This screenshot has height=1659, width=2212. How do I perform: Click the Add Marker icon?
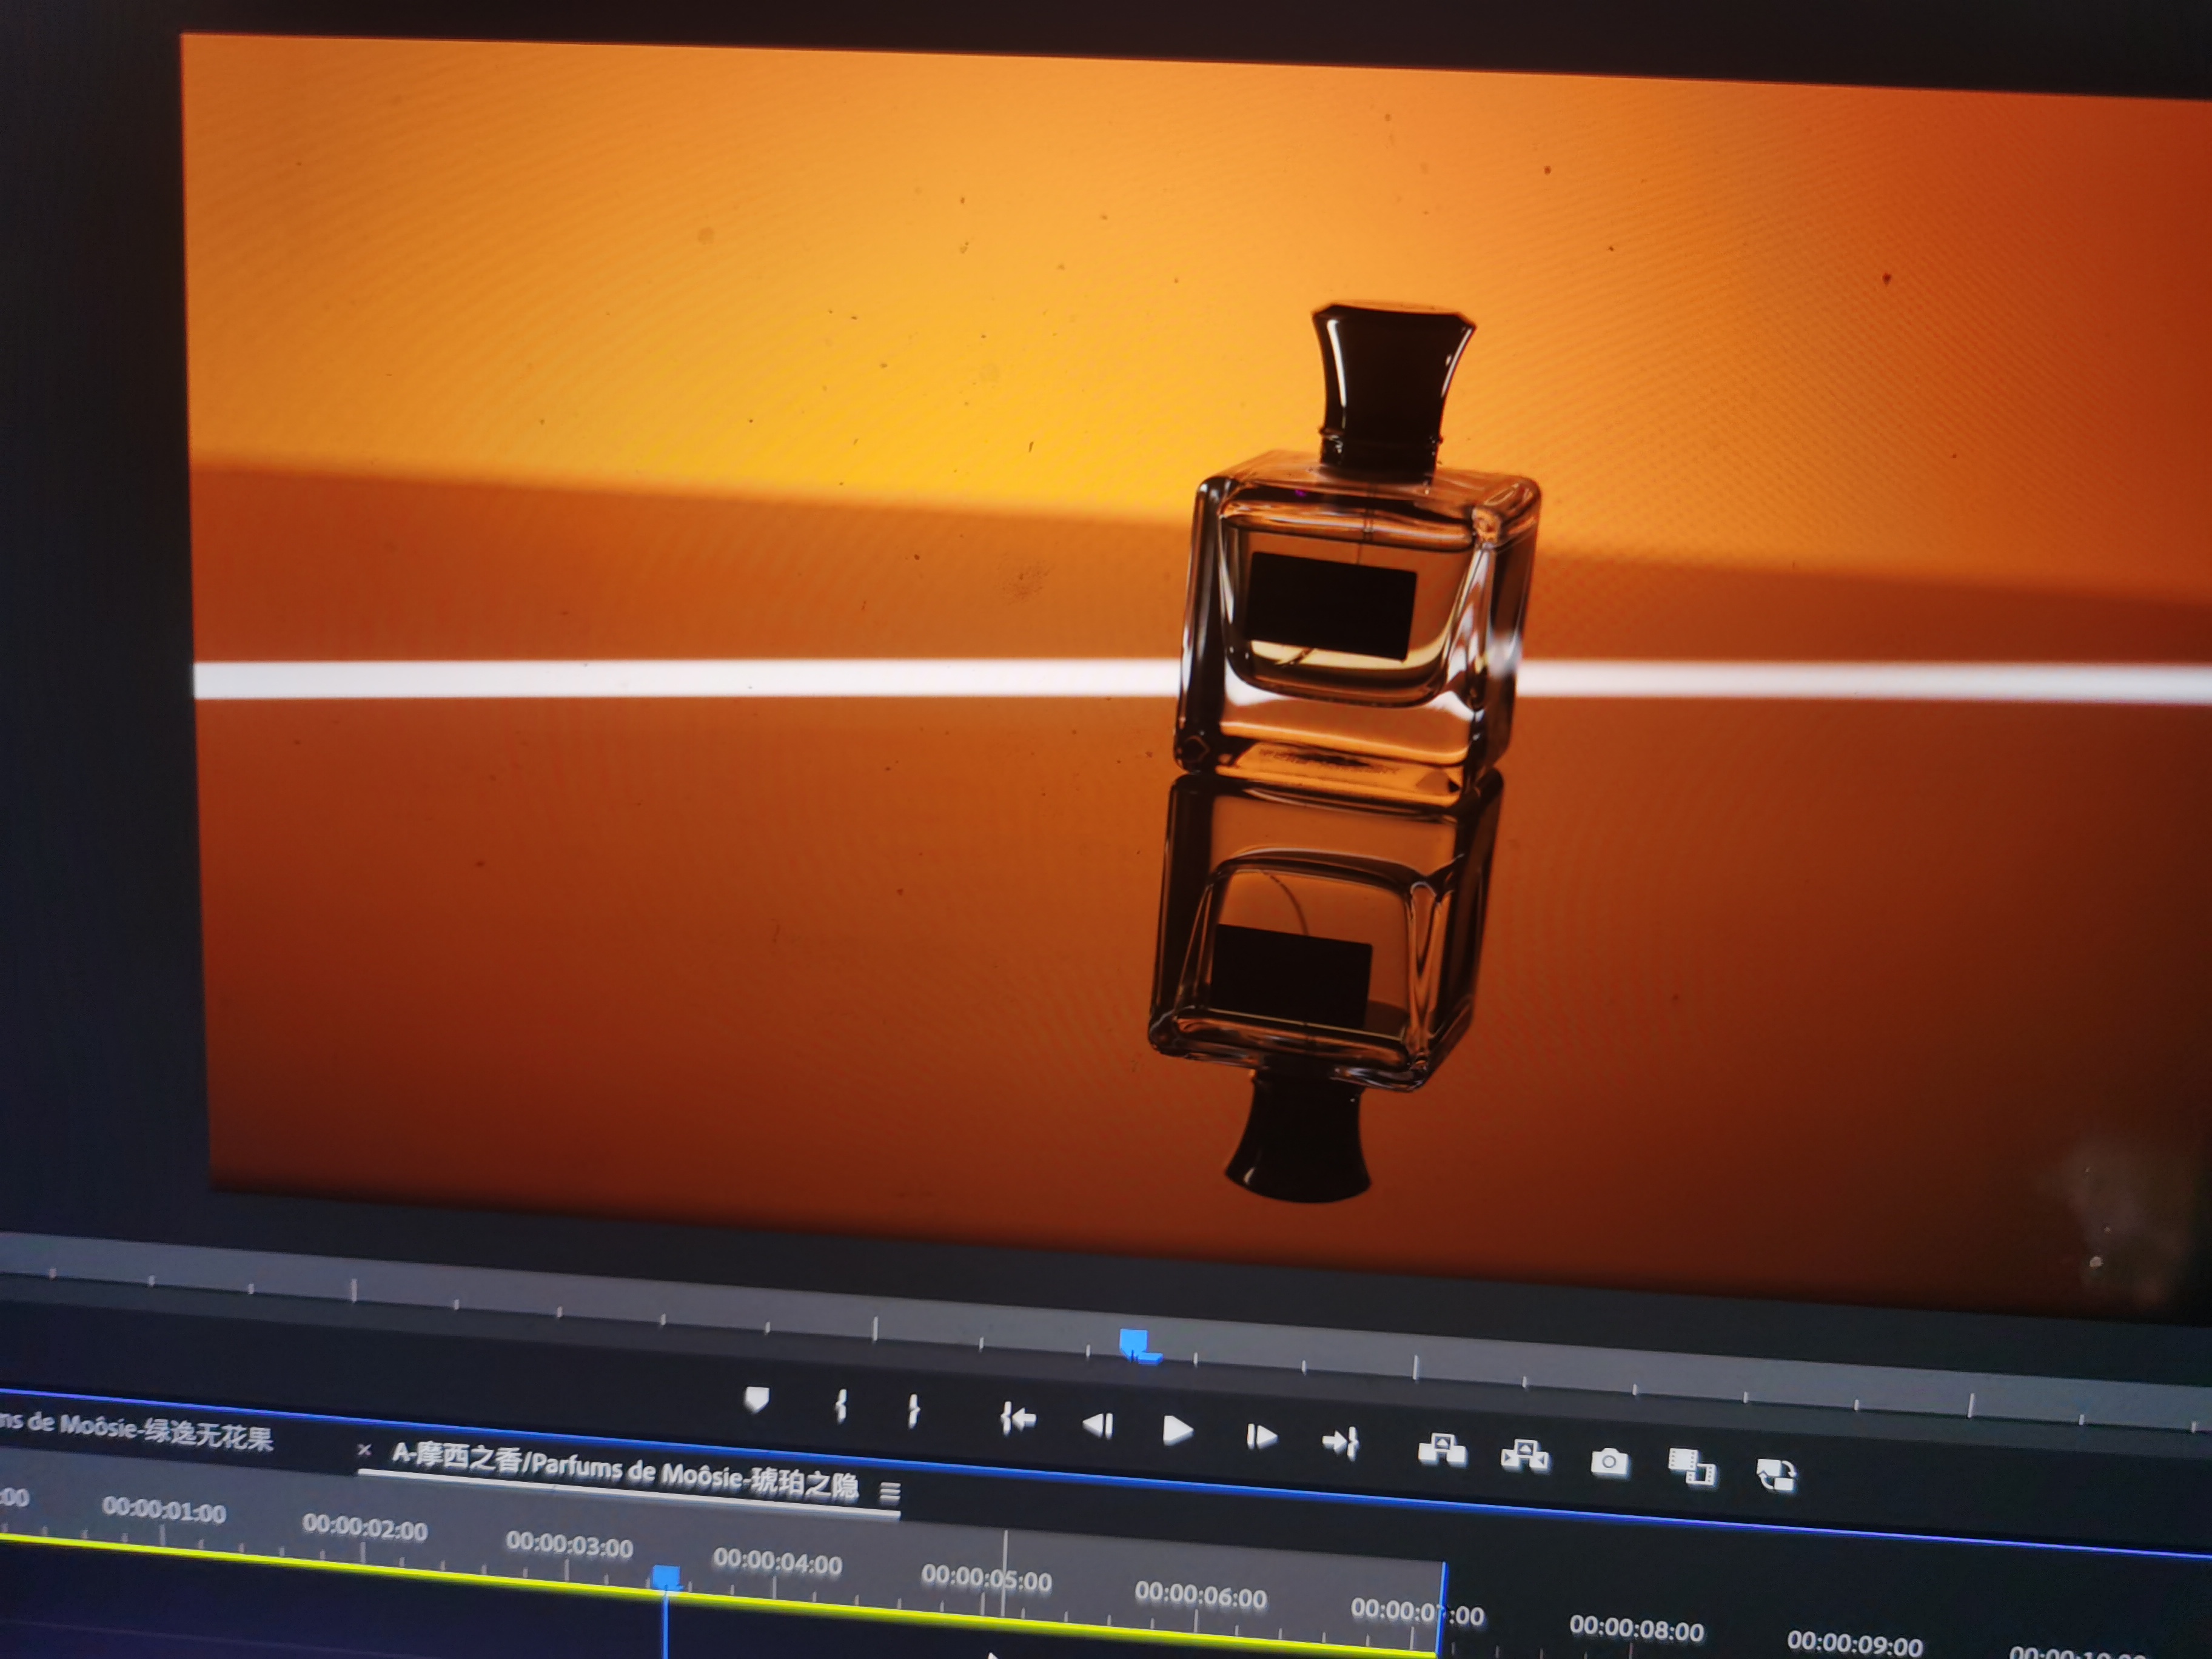pos(757,1399)
